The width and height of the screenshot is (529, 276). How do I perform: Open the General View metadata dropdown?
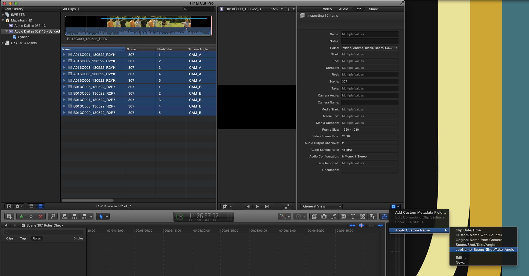coord(321,206)
